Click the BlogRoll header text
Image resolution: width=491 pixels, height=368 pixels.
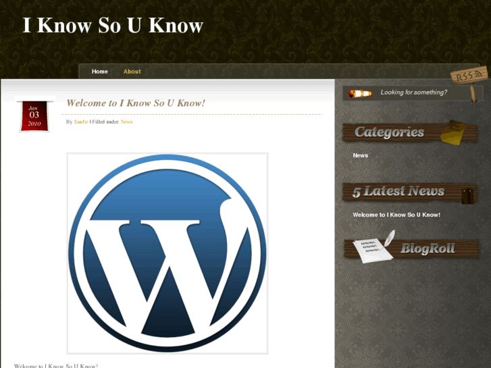pos(428,248)
